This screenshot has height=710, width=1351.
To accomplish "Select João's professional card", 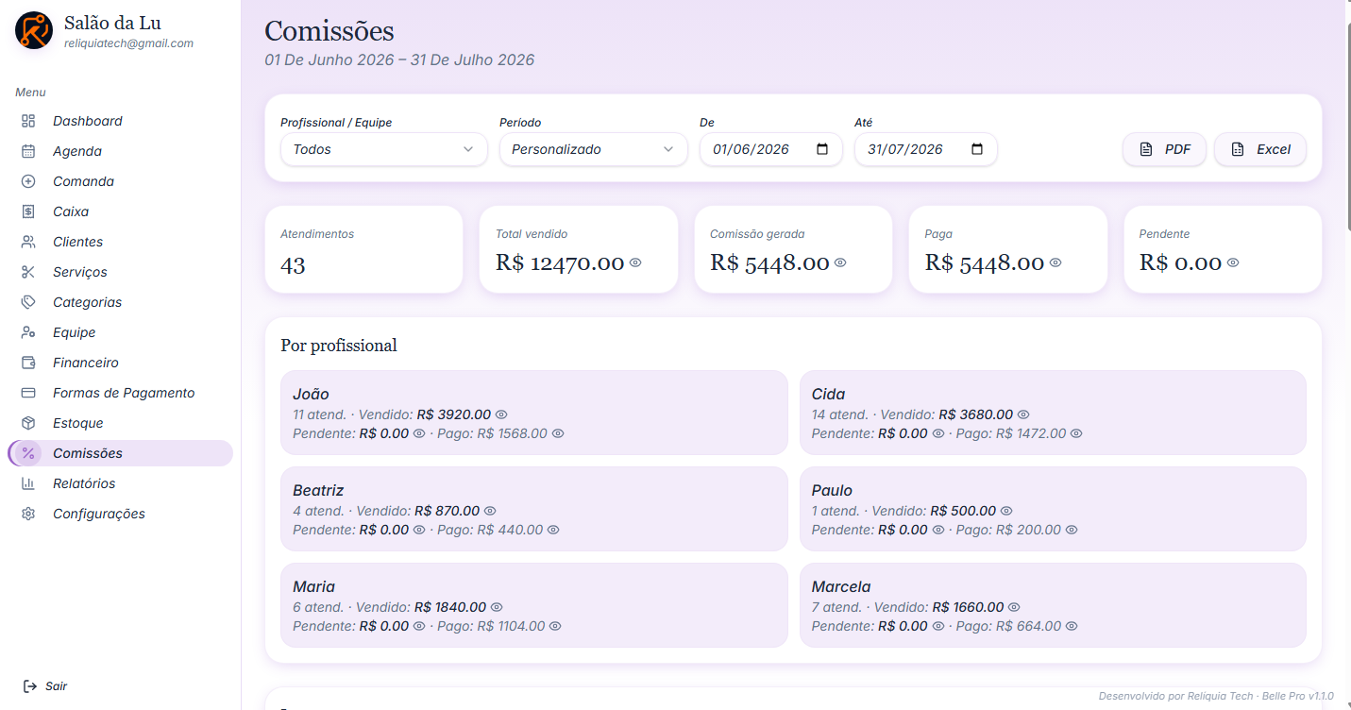I will tap(534, 413).
